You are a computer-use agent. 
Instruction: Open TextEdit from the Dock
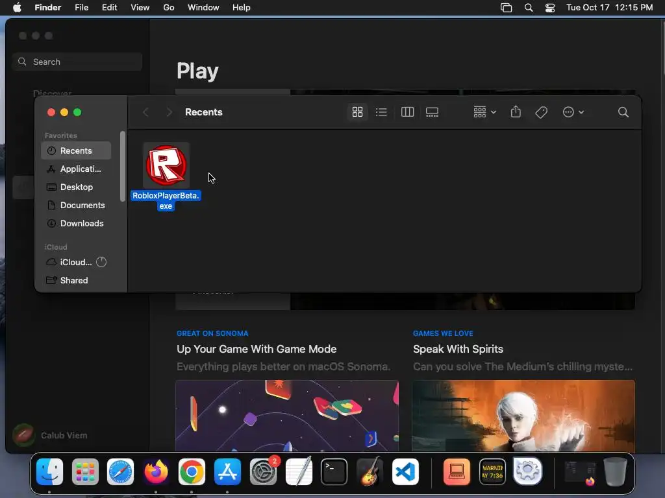pos(299,471)
